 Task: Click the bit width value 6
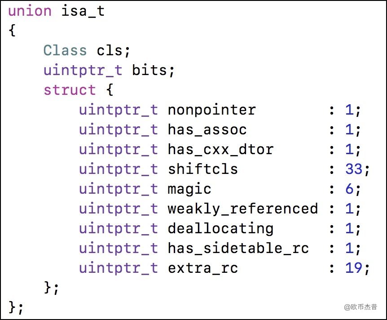350,189
